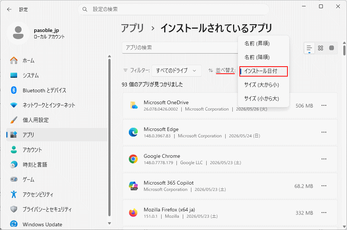
Task: Open ネットワークとインターネット settings
Action: [x=57, y=105]
